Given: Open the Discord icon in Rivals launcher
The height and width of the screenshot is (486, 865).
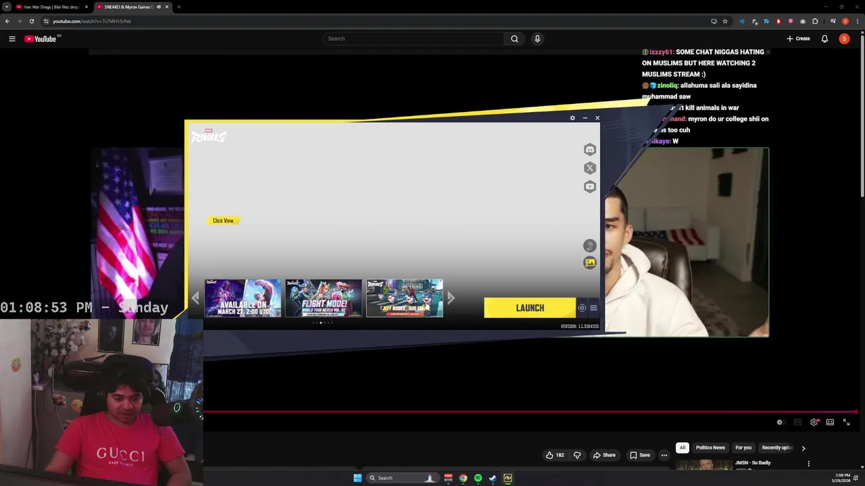Looking at the screenshot, I should (590, 149).
